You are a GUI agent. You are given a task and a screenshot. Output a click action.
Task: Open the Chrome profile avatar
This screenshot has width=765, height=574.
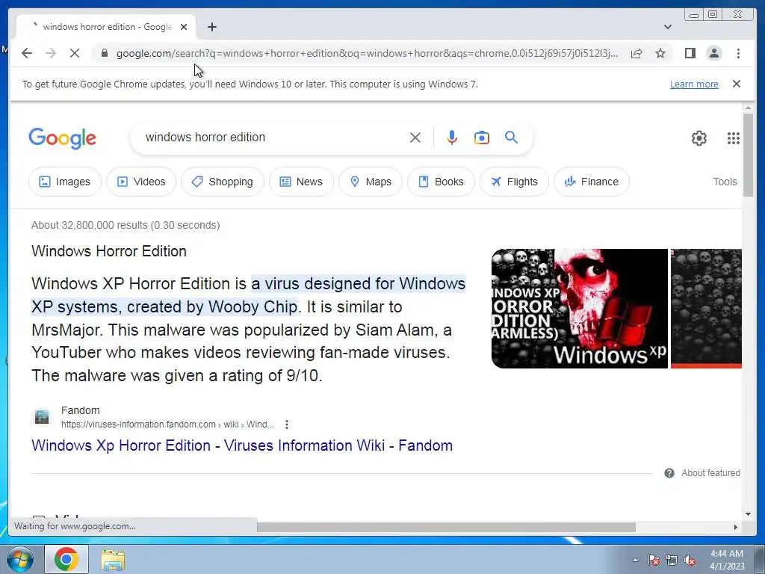[713, 53]
